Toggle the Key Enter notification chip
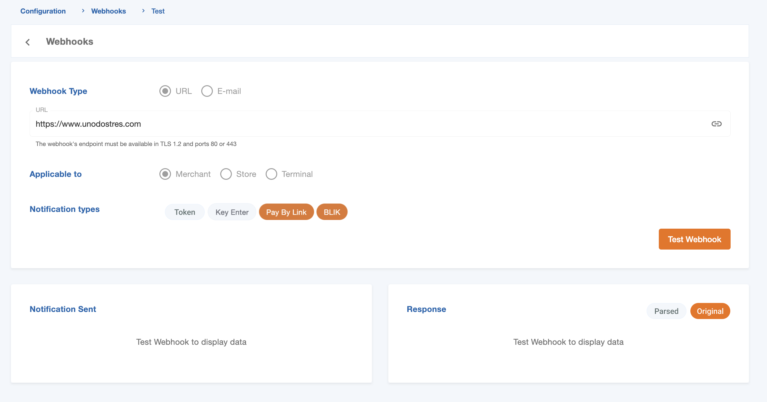 click(232, 212)
